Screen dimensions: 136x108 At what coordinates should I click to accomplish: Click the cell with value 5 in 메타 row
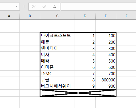pos(85,61)
